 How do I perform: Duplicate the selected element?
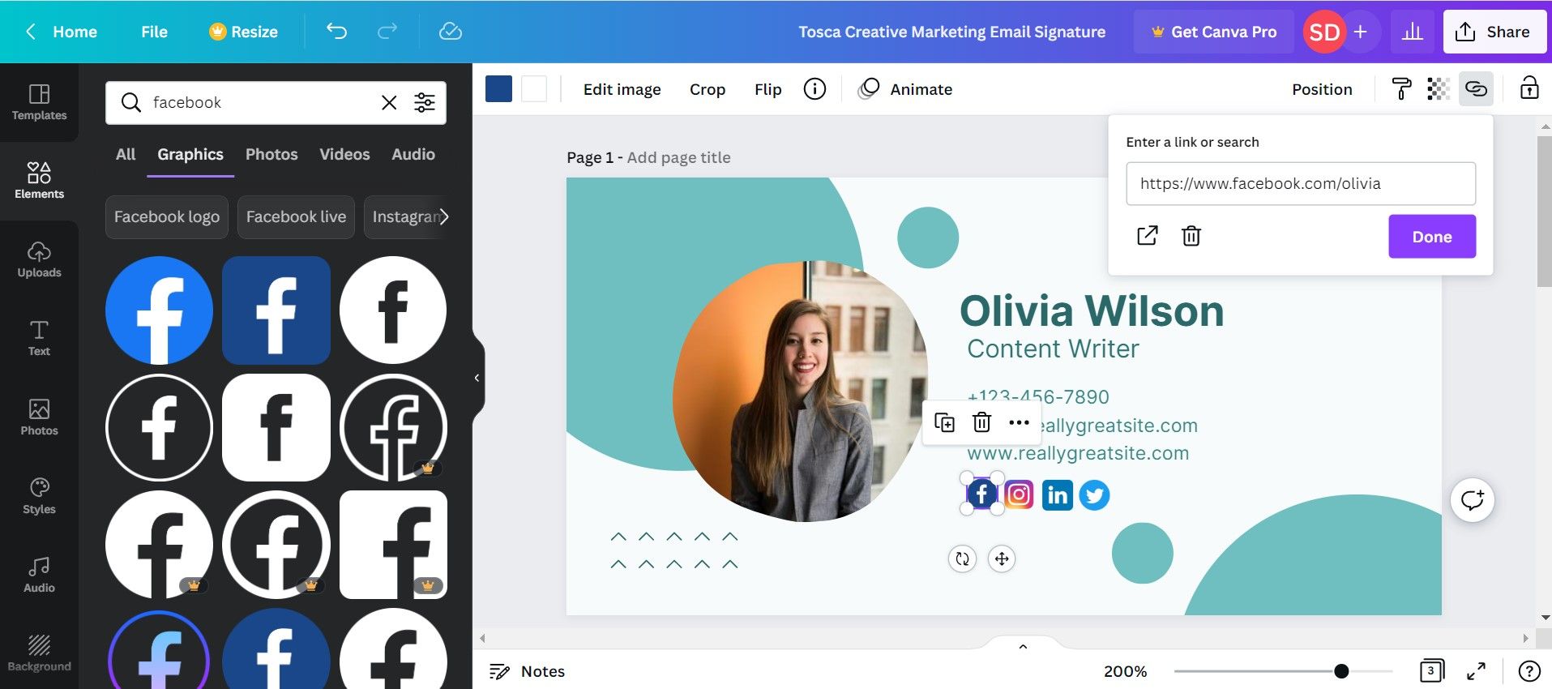click(944, 422)
